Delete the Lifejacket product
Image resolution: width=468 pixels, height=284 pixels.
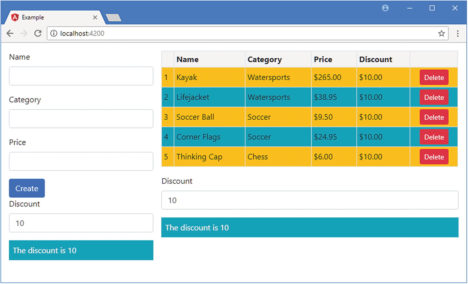tap(434, 97)
